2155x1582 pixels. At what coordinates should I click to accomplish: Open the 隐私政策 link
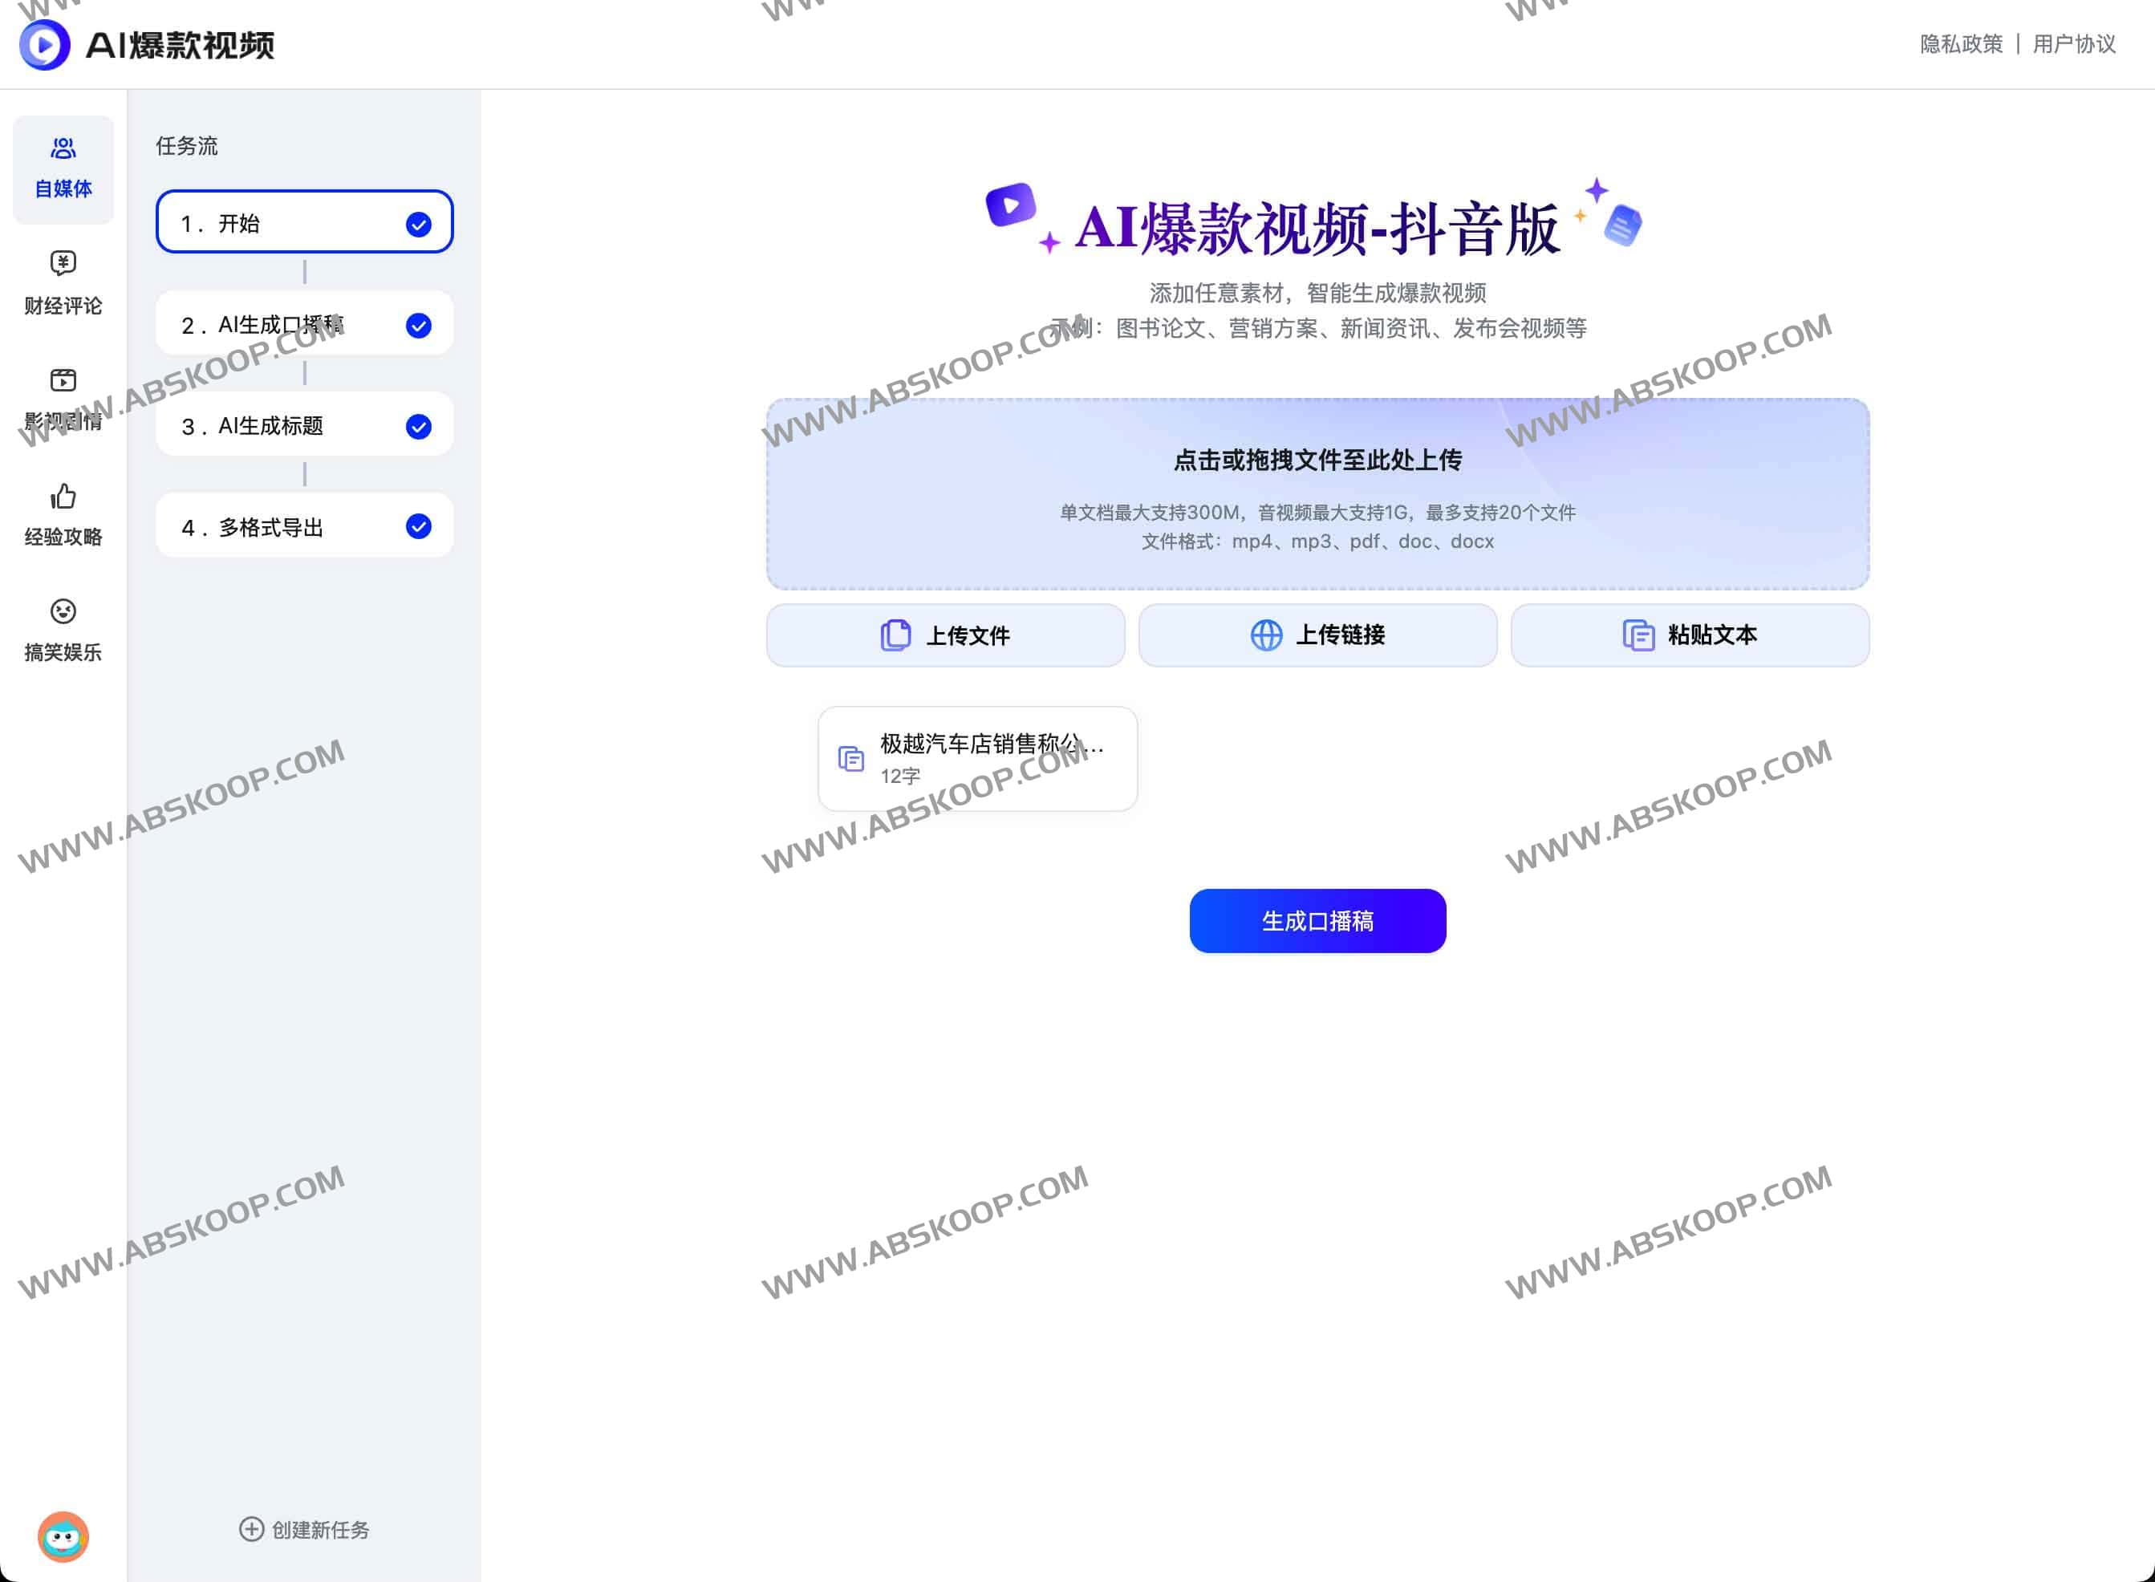(1959, 44)
